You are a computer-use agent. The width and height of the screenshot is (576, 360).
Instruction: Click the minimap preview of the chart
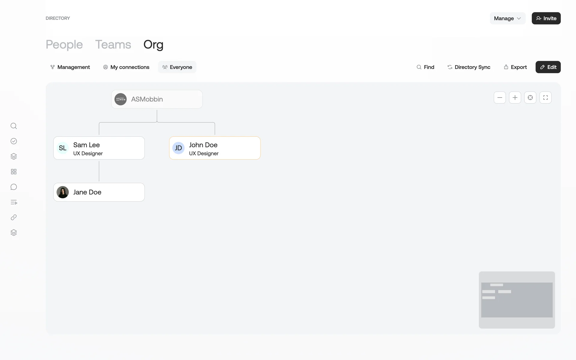coord(517,300)
